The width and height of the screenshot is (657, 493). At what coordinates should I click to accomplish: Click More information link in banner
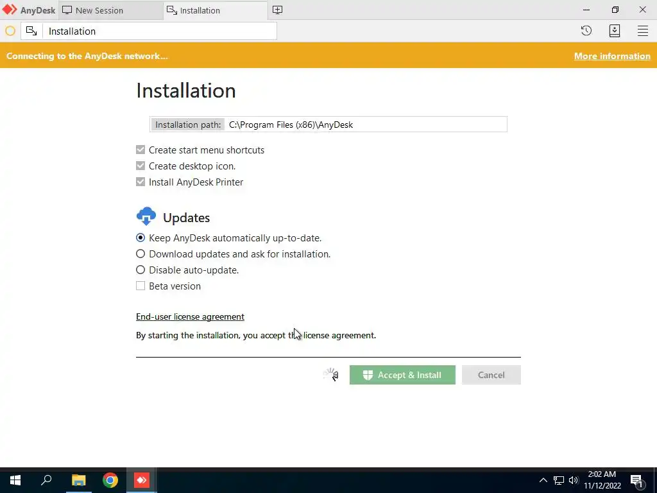click(612, 56)
